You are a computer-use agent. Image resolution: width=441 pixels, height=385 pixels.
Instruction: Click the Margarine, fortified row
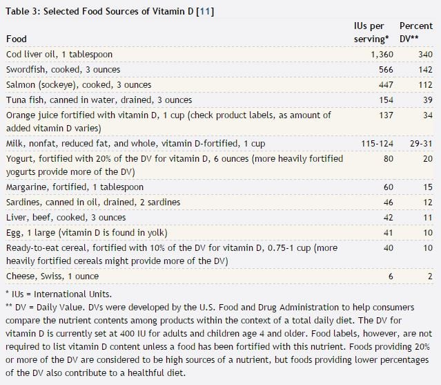219,187
